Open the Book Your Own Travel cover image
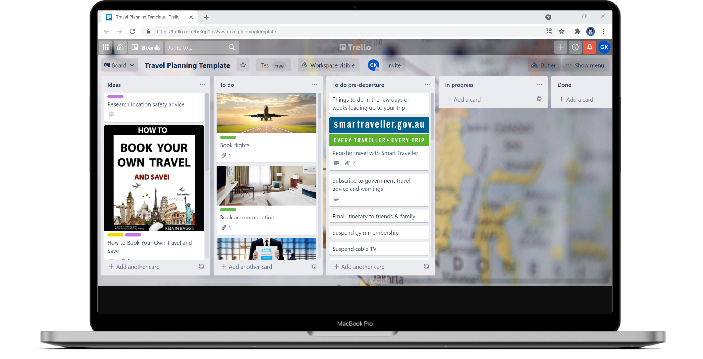The width and height of the screenshot is (703, 359). coord(154,178)
